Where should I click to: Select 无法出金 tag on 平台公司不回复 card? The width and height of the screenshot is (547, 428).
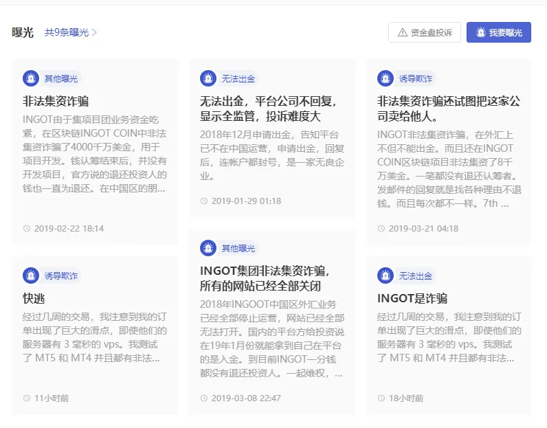tap(238, 78)
